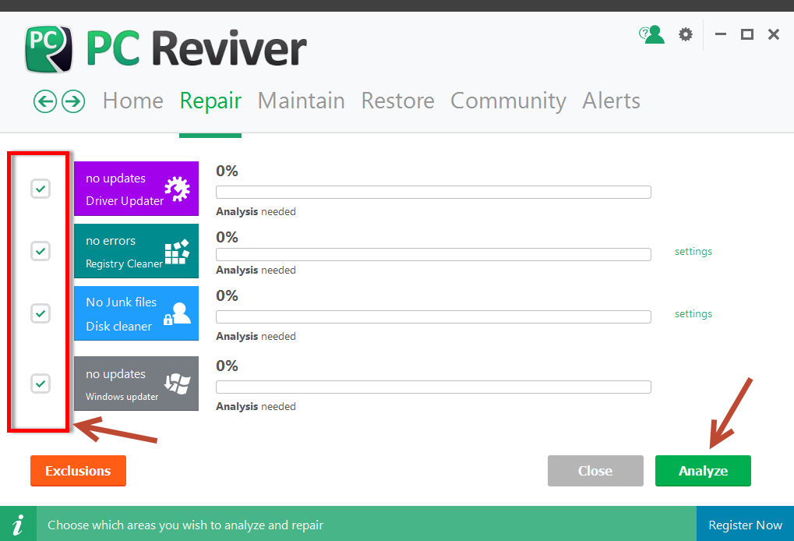This screenshot has height=541, width=794.
Task: Open Registry Cleaner settings link
Action: point(693,251)
